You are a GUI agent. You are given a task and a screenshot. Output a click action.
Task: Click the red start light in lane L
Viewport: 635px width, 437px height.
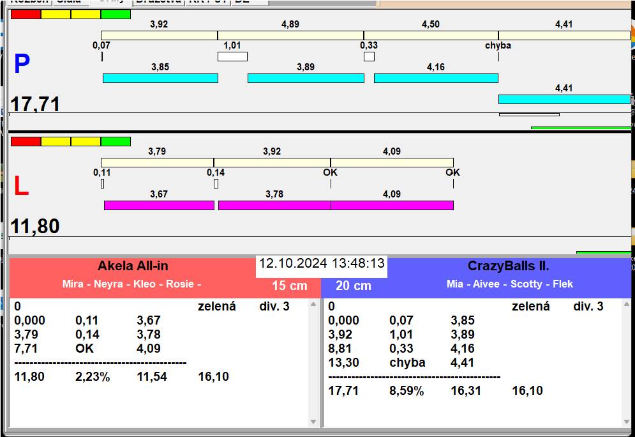click(x=26, y=141)
